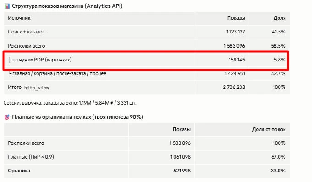Screen dimensions: 312x182
Task: Select the share '52.7%'
Action: click(x=279, y=73)
